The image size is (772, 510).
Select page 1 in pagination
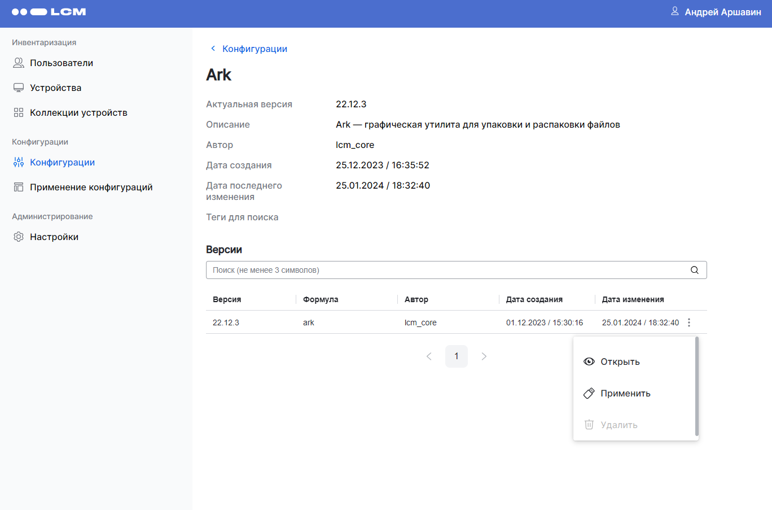tap(457, 356)
